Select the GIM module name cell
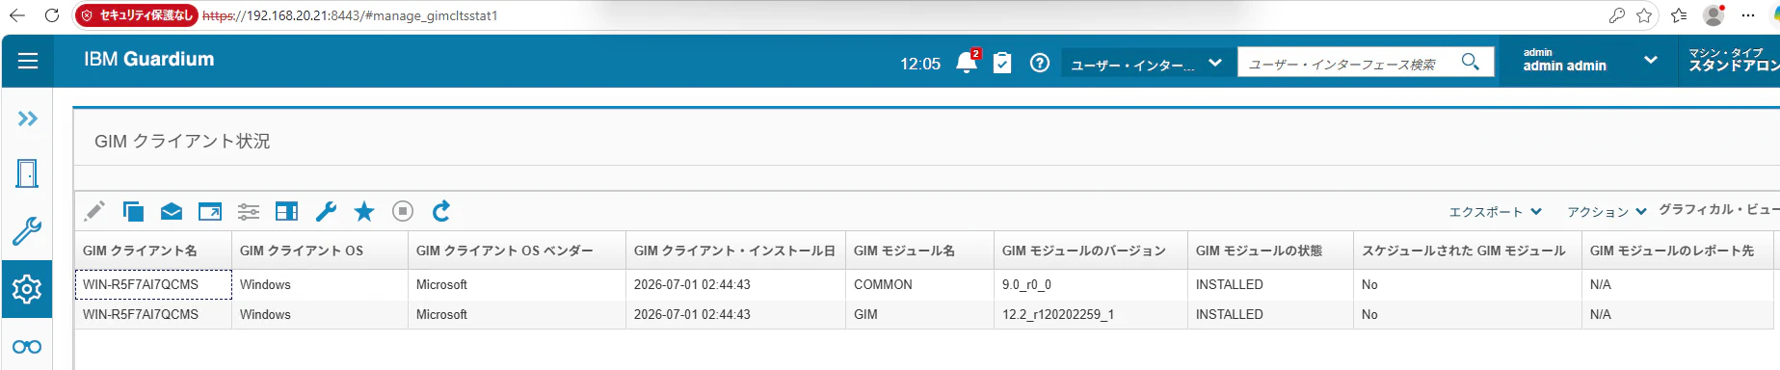This screenshot has height=370, width=1780. pyautogui.click(x=919, y=314)
